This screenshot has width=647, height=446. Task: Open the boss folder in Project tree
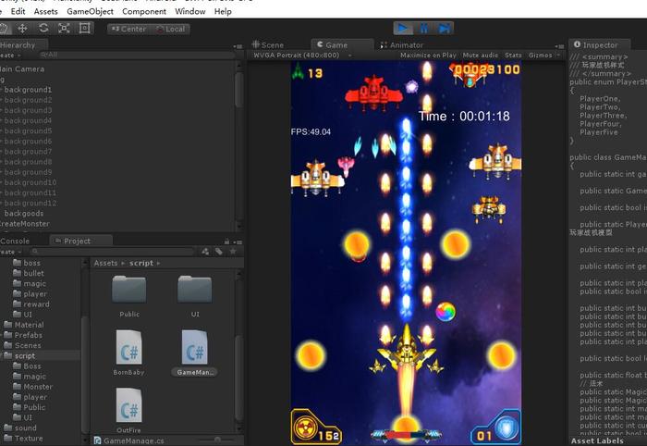click(x=27, y=263)
